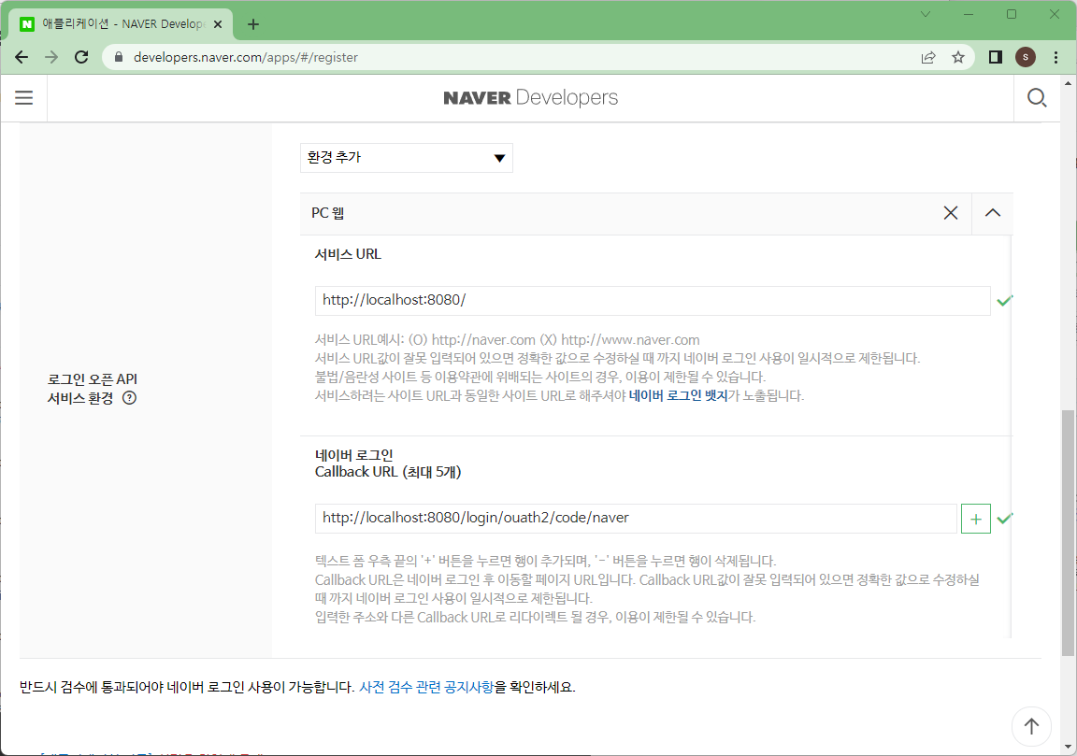This screenshot has height=756, width=1077.
Task: Click the scrollbar down arrow
Action: (1068, 747)
